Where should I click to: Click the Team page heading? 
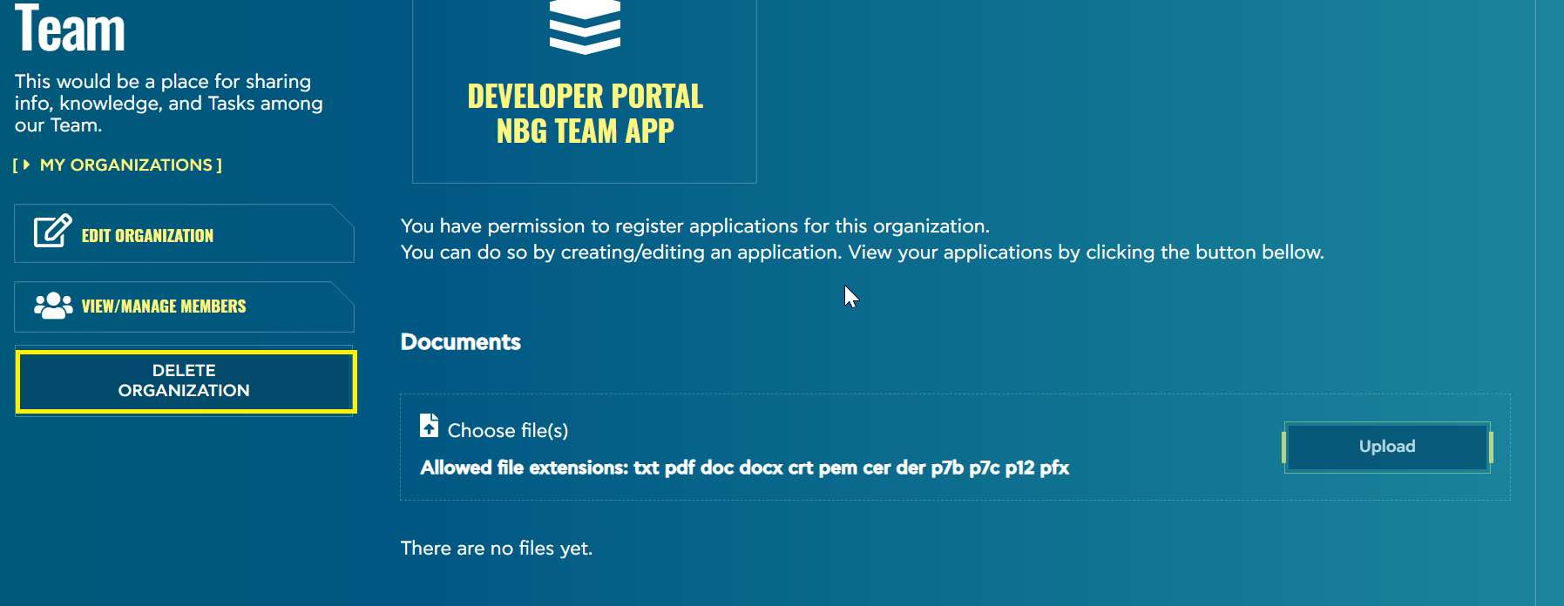click(70, 29)
